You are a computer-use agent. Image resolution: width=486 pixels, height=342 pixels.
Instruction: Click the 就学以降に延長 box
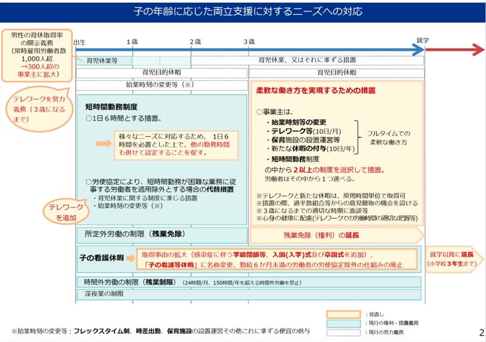point(452,259)
